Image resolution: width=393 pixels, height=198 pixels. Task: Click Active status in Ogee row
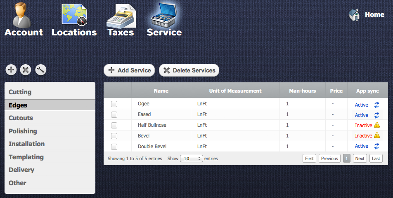(x=362, y=105)
